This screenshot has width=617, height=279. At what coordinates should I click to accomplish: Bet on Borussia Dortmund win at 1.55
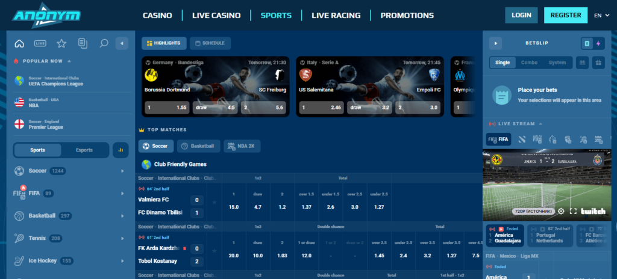168,107
